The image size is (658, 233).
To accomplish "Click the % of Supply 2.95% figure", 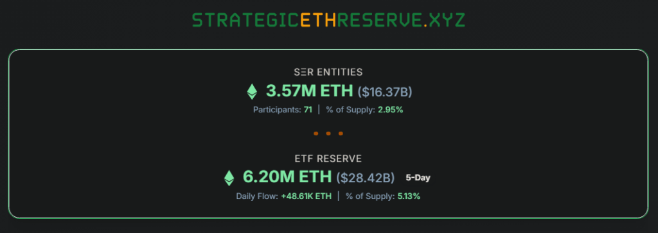I will click(x=364, y=110).
